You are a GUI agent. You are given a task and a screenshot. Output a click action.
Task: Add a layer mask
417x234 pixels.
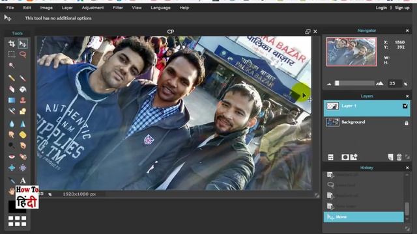point(345,157)
